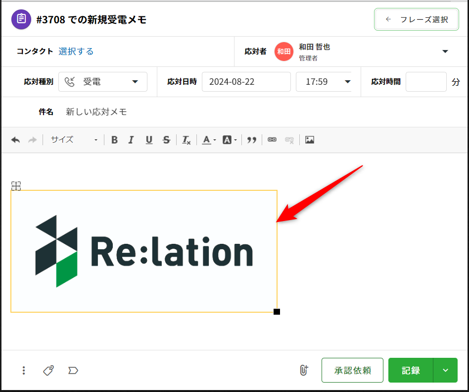Screen dimensions: 469x392
Task: Click the insert link icon
Action: [272, 140]
